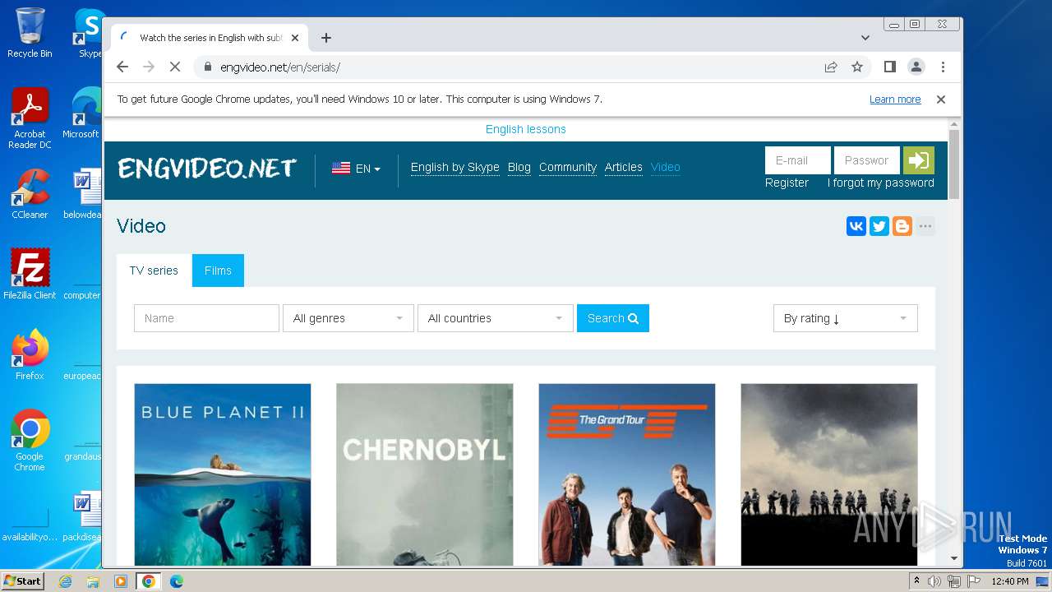Show hidden system tray icons
1052x592 pixels.
[916, 581]
